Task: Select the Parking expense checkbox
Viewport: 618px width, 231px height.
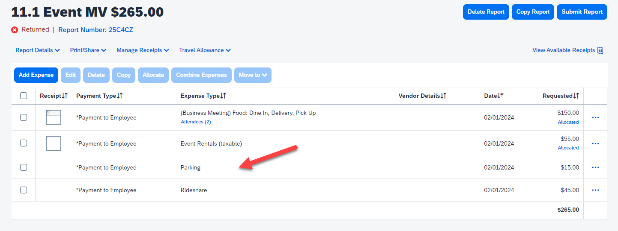Action: [x=24, y=167]
